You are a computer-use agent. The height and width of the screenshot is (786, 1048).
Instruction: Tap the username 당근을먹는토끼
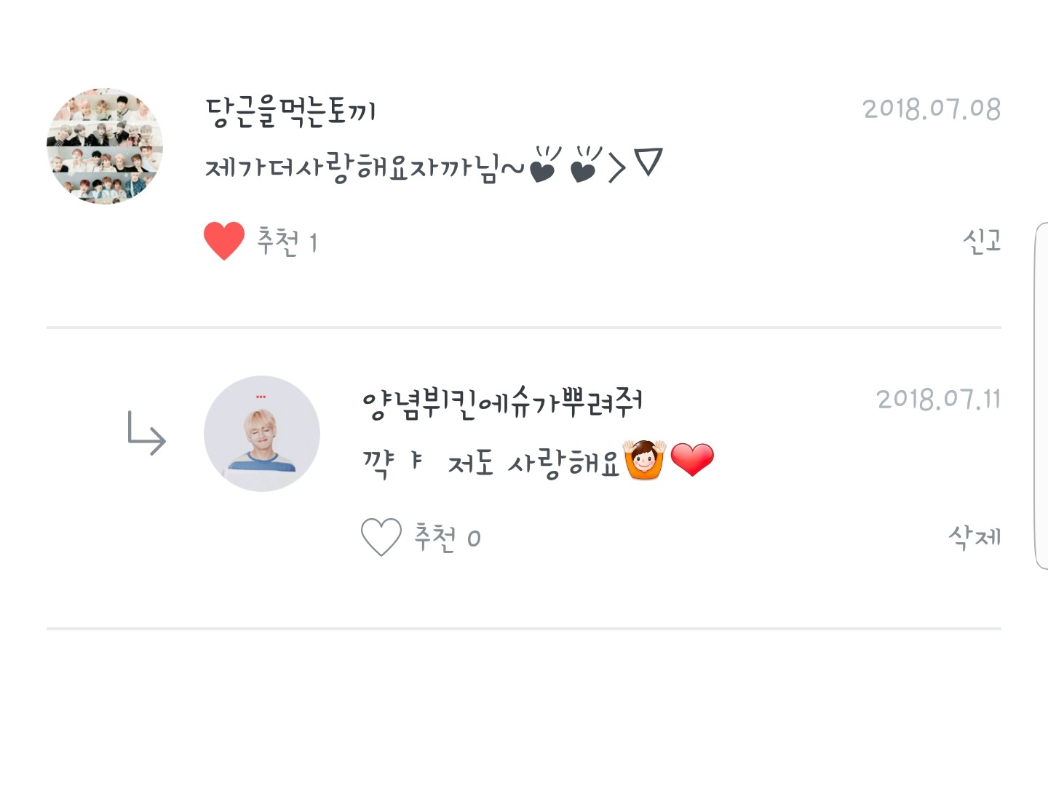point(290,111)
